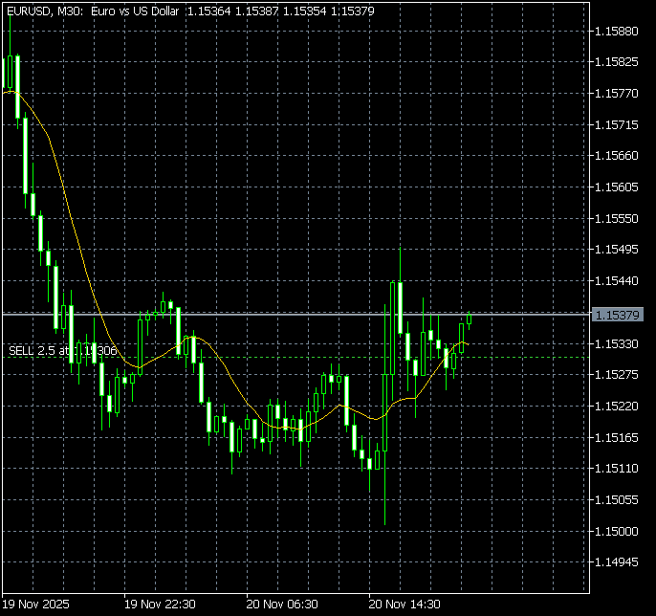
Task: Click the 1.15825 price scale label
Action: pyautogui.click(x=616, y=62)
